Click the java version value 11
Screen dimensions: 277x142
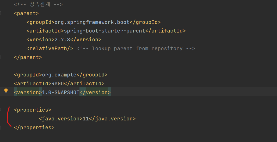(86, 119)
